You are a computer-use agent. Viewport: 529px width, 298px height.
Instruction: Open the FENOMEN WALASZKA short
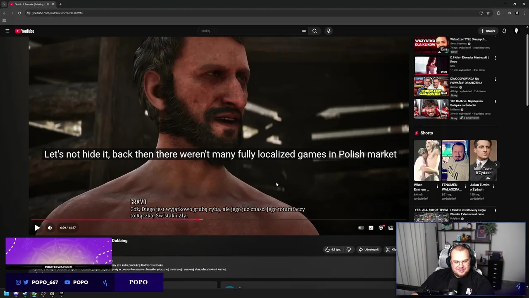pos(455,160)
